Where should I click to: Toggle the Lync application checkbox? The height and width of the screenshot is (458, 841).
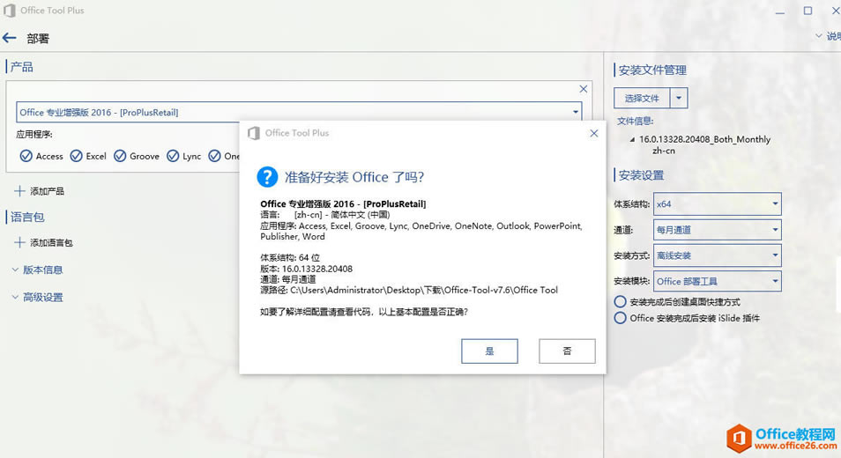tap(173, 156)
